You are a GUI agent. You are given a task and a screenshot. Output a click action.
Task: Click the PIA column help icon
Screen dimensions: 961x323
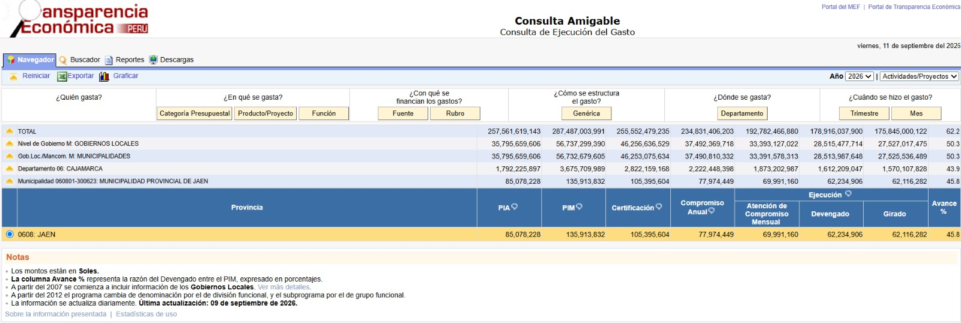(514, 207)
